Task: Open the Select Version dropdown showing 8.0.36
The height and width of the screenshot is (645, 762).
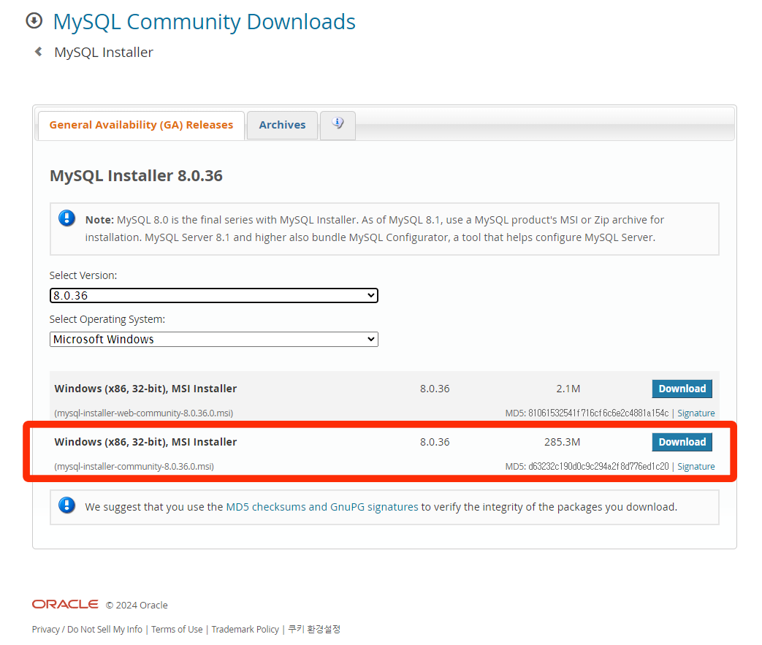Action: pos(214,296)
